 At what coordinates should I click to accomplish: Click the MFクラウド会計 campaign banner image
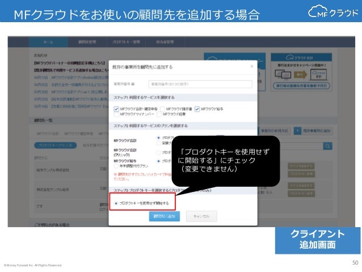[301, 72]
